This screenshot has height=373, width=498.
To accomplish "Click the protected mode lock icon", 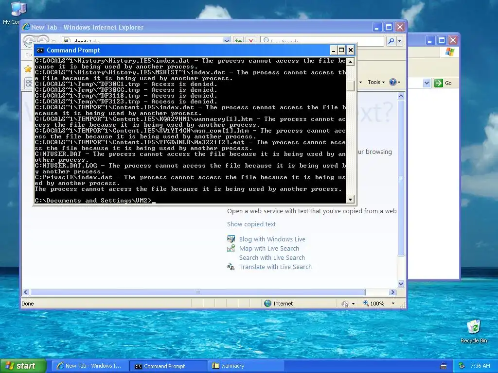I will coord(345,304).
